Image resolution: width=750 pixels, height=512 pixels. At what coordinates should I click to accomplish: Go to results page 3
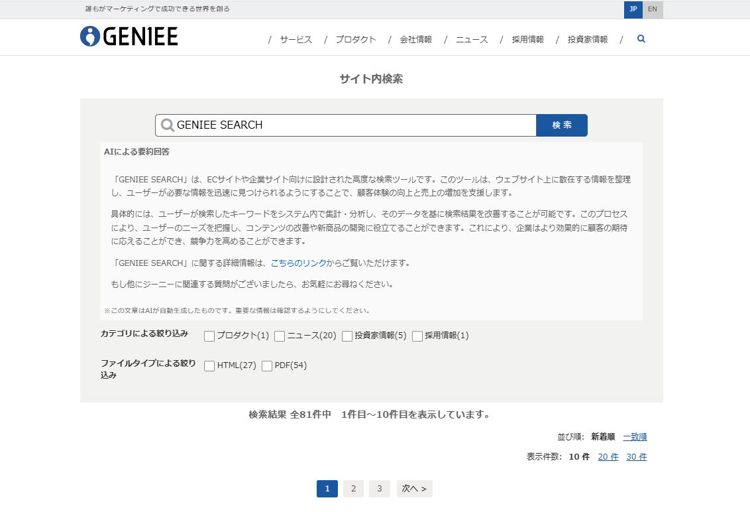point(379,489)
